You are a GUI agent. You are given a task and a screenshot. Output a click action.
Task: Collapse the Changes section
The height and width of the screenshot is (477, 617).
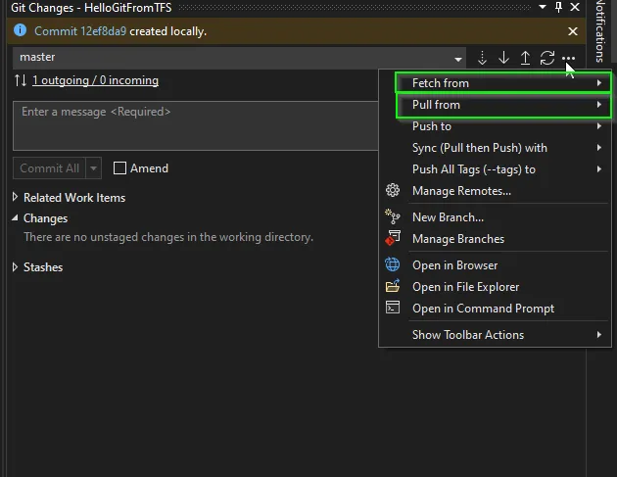pyautogui.click(x=15, y=217)
